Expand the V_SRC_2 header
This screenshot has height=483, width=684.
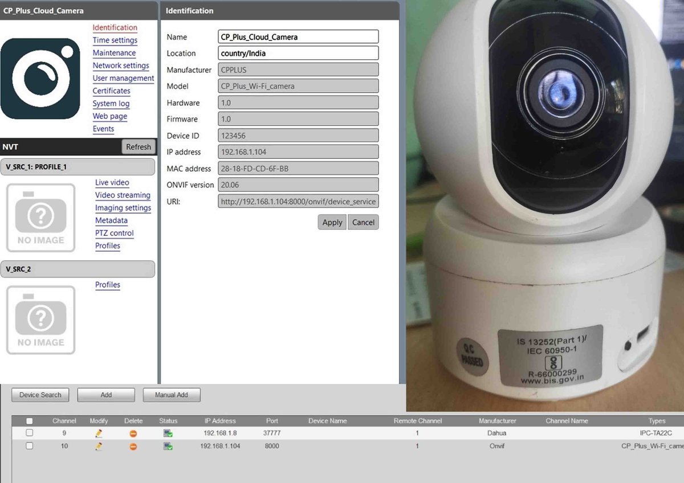(78, 269)
